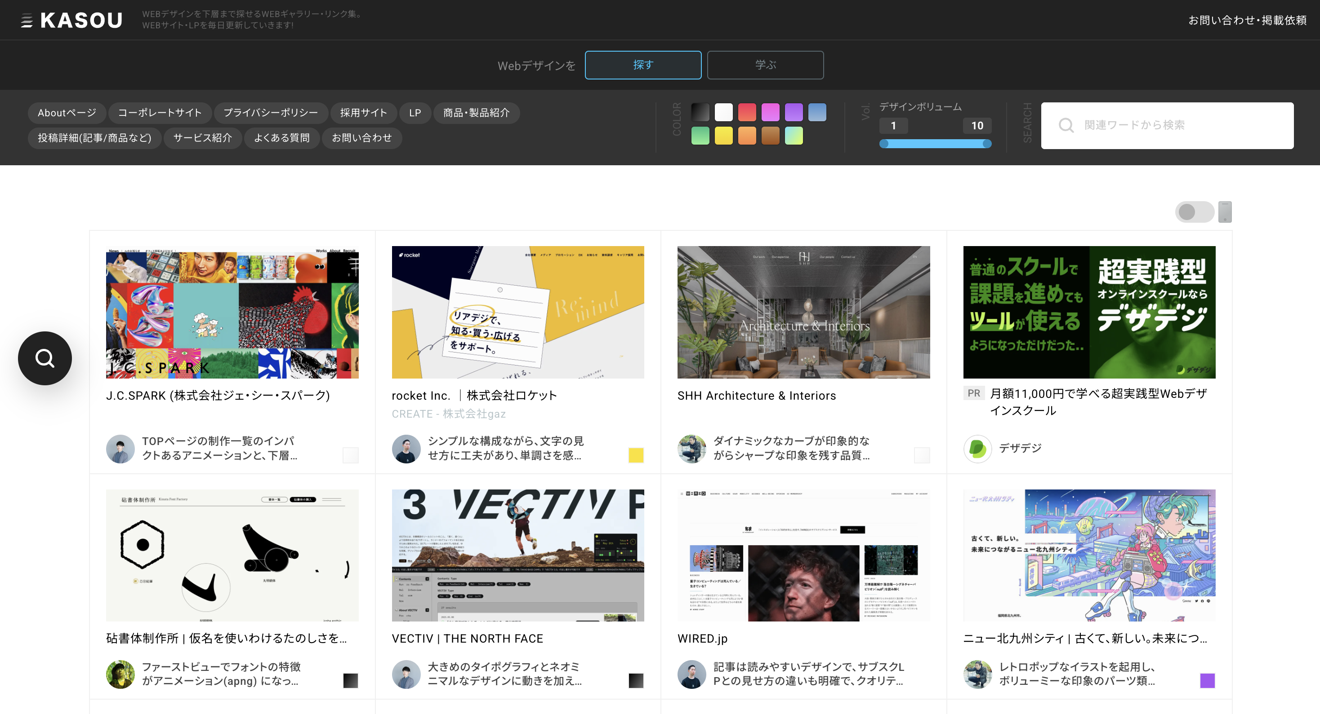Select the 探す tab
This screenshot has height=714, width=1320.
pyautogui.click(x=642, y=65)
